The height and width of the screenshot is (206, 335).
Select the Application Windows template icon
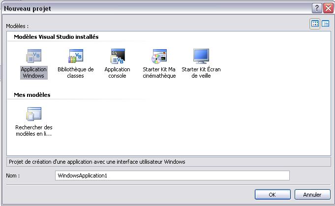[x=33, y=57]
